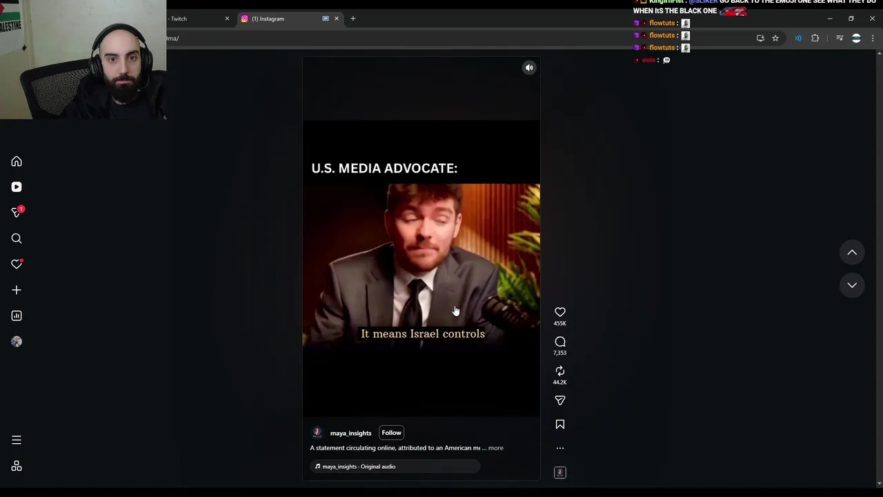
Task: Open the browser three-dot menu
Action: tap(873, 38)
